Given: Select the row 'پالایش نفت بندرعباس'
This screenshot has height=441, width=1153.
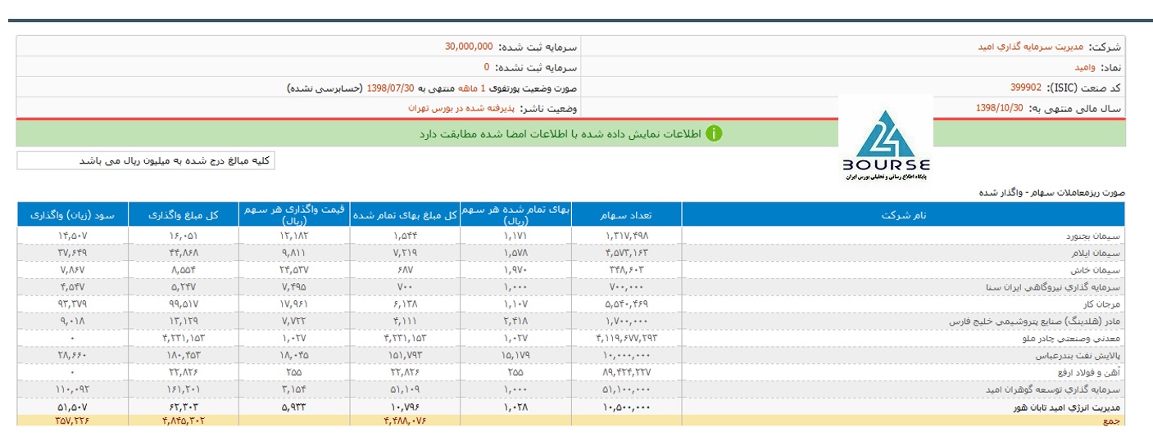Looking at the screenshot, I should 571,356.
